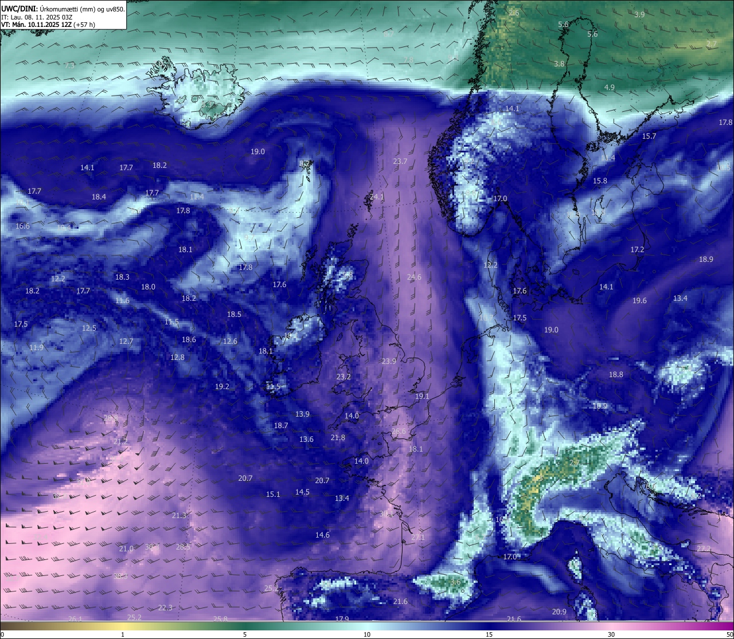
Task: Click the map value 21.3
Action: coord(179,515)
